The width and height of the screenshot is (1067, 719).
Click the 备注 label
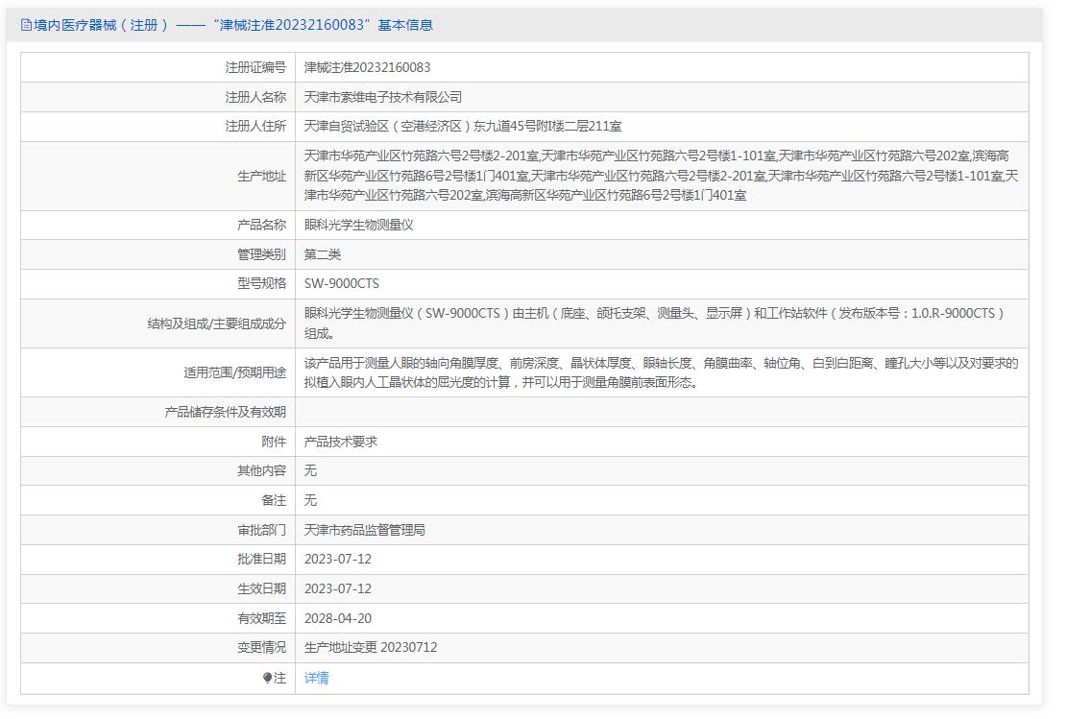[x=275, y=500]
